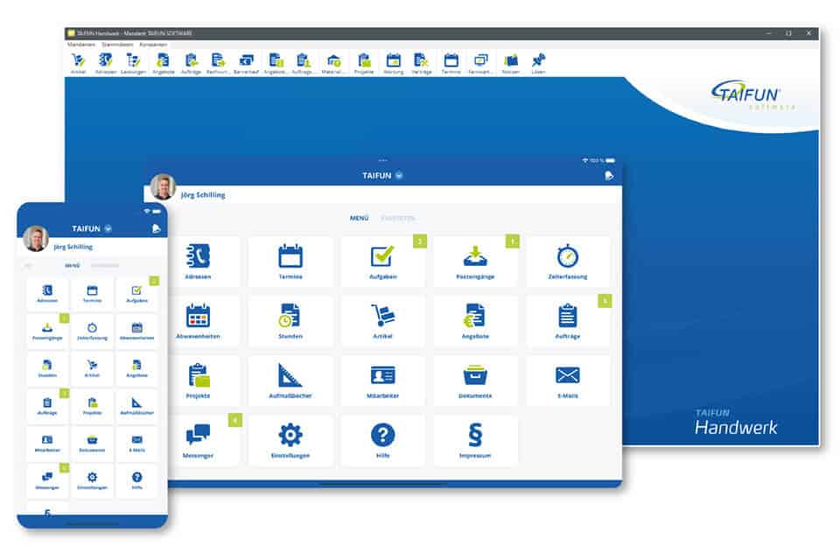Screen dimensions: 840x560
Task: Open Aufgaben tile on the tablet
Action: pos(382,261)
